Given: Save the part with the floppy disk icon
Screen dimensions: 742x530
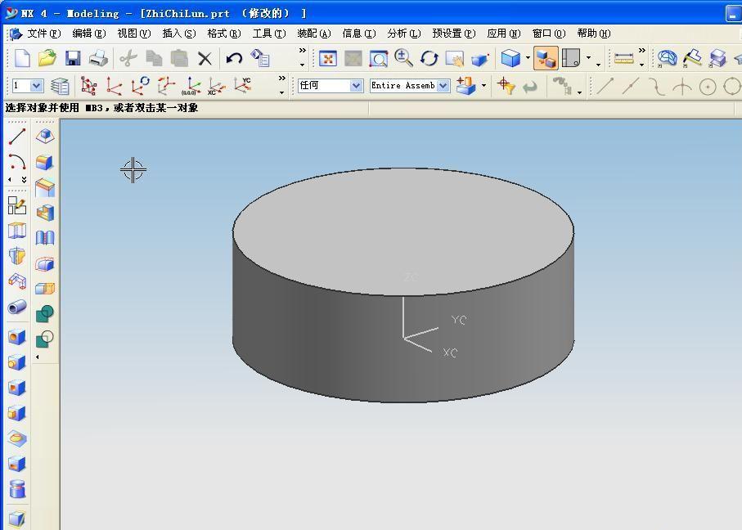Looking at the screenshot, I should point(73,58).
